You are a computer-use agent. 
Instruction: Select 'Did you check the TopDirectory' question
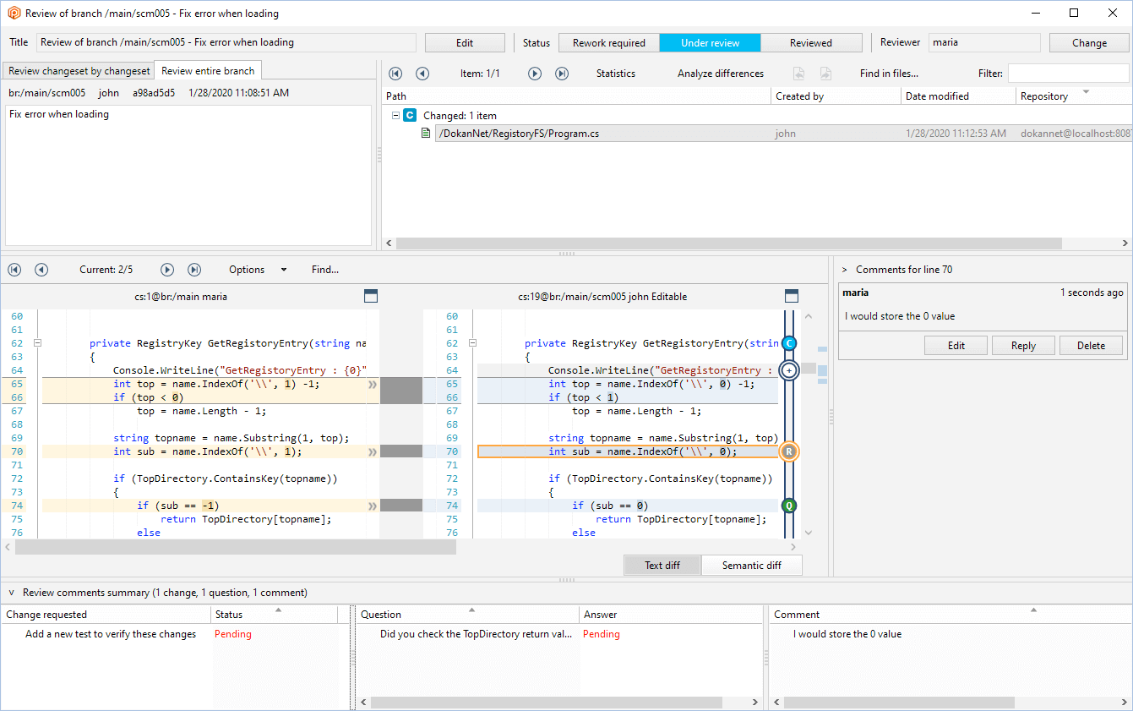(x=476, y=634)
